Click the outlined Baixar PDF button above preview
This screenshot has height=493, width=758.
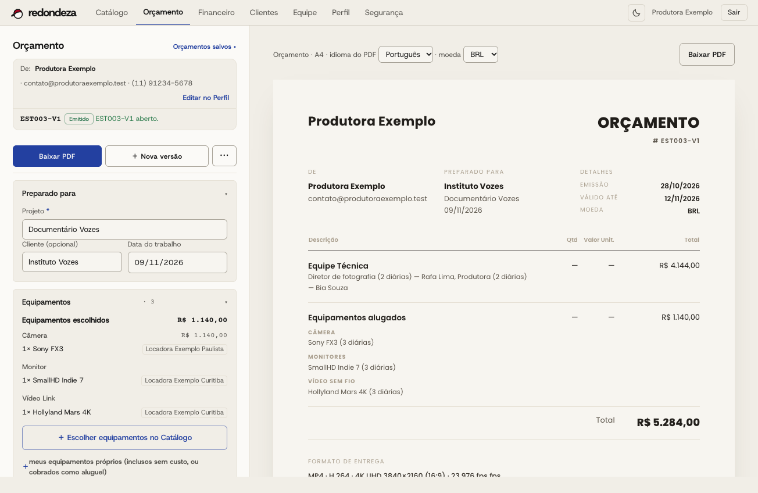707,54
